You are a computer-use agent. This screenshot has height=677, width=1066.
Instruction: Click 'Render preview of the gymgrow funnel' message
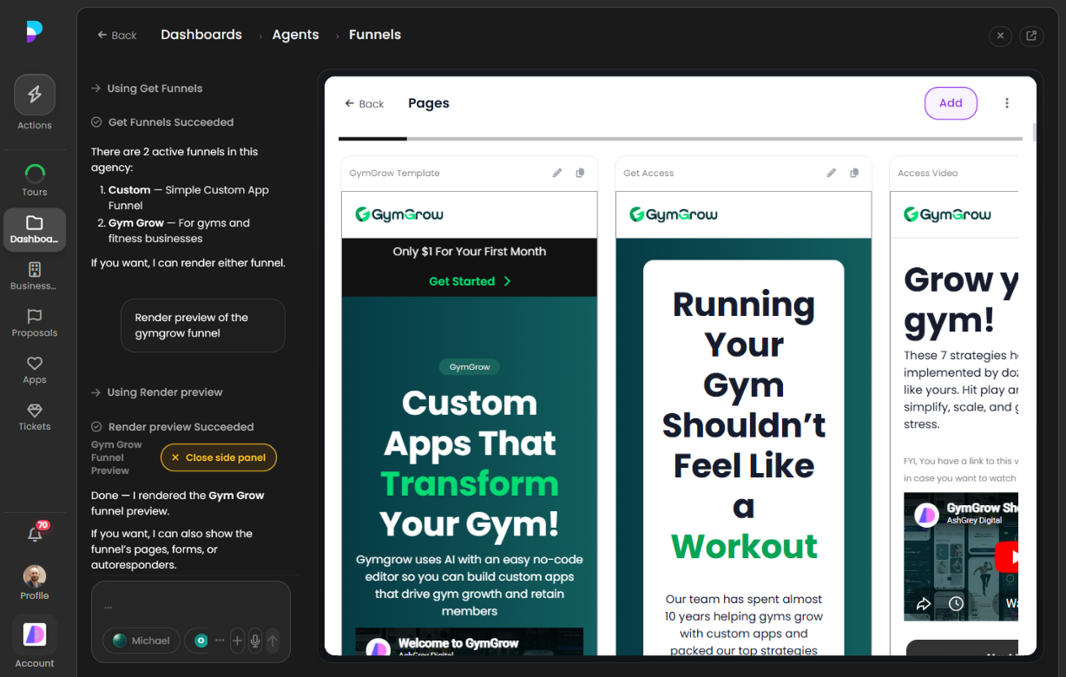[x=203, y=325]
